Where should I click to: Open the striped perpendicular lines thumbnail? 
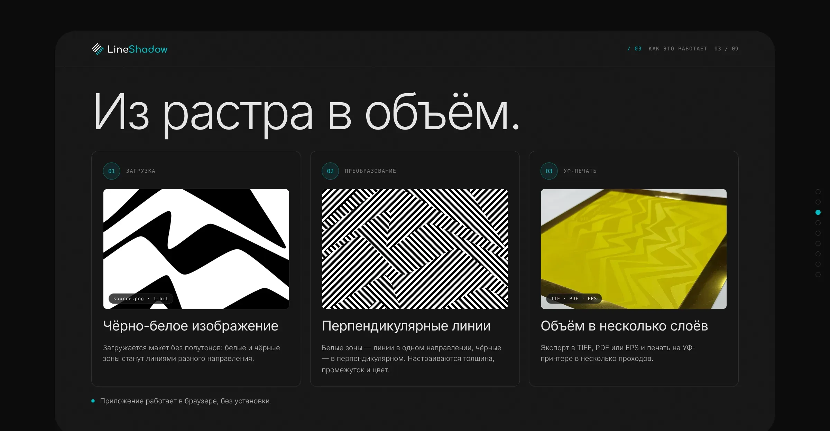click(415, 249)
